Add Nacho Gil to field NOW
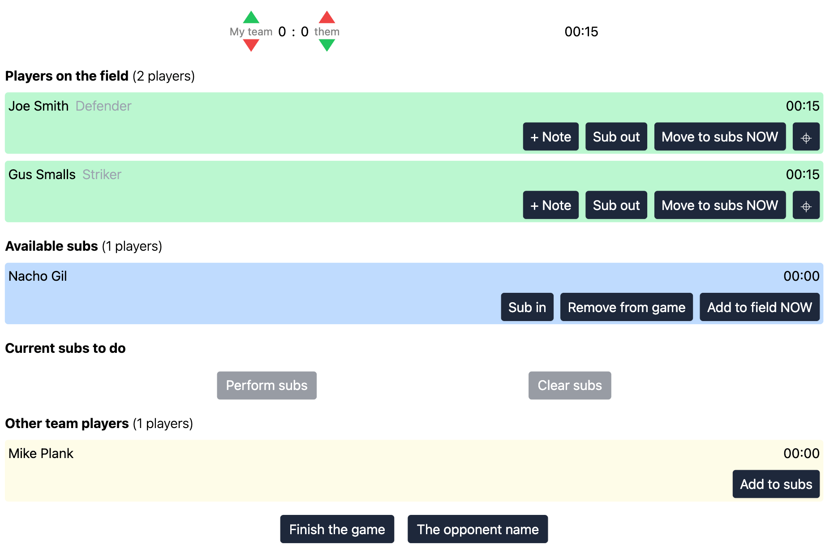834x557 pixels. click(759, 307)
